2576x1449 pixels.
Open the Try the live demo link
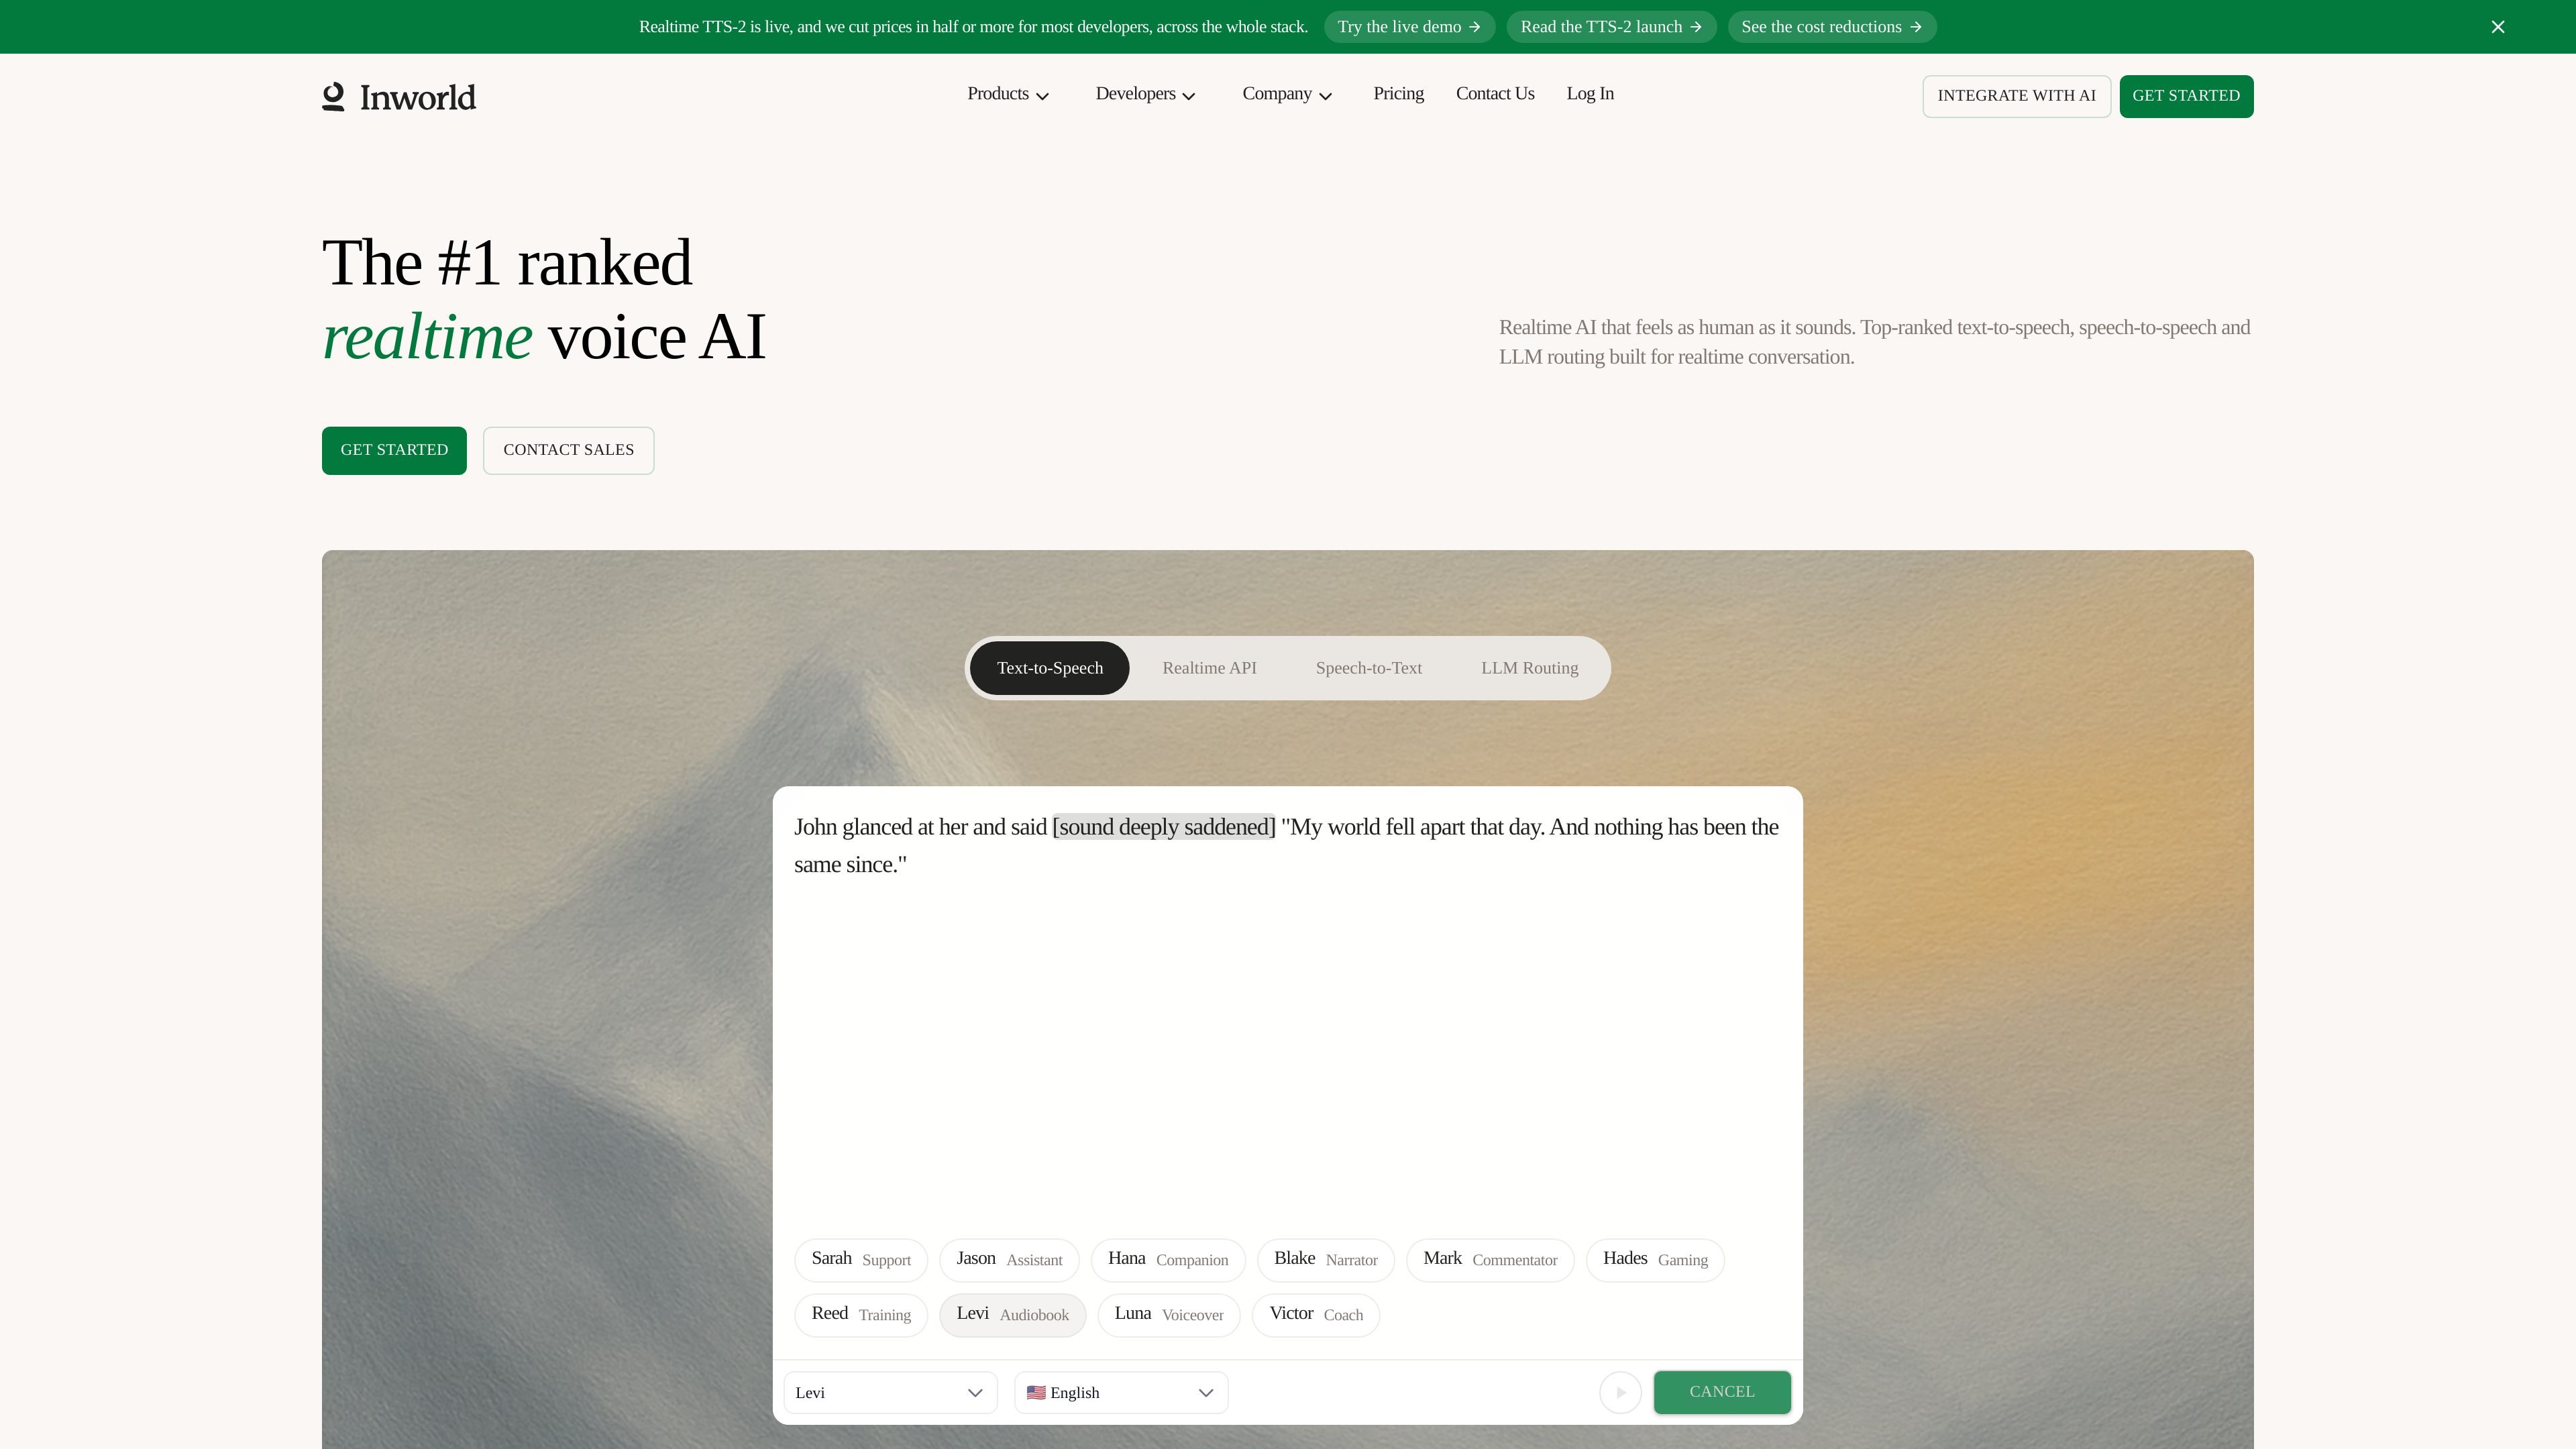tap(1409, 27)
